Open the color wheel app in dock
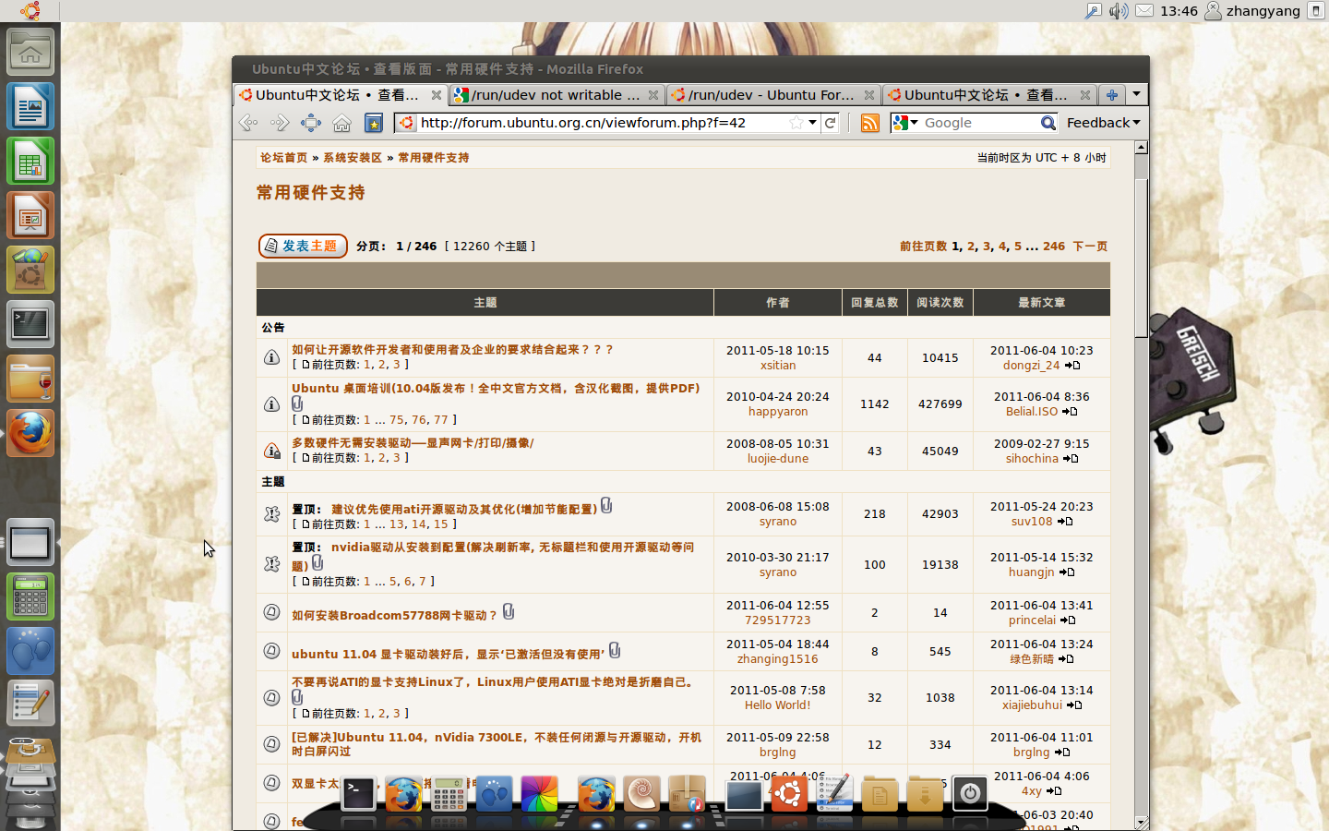Viewport: 1329px width, 831px height. click(540, 794)
